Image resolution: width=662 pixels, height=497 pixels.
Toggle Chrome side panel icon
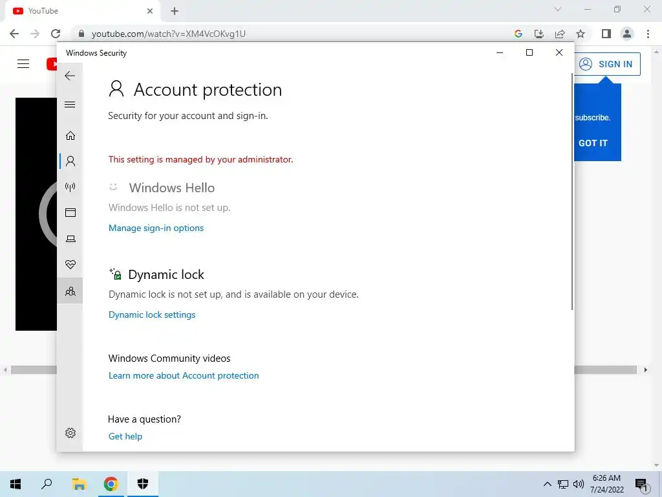(x=606, y=34)
